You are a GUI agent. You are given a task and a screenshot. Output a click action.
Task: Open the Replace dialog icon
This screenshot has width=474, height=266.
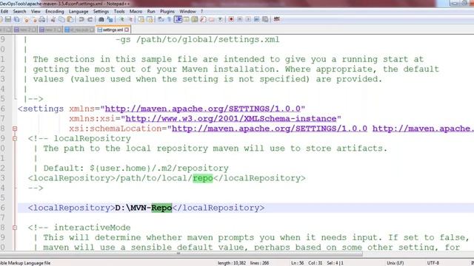click(110, 19)
